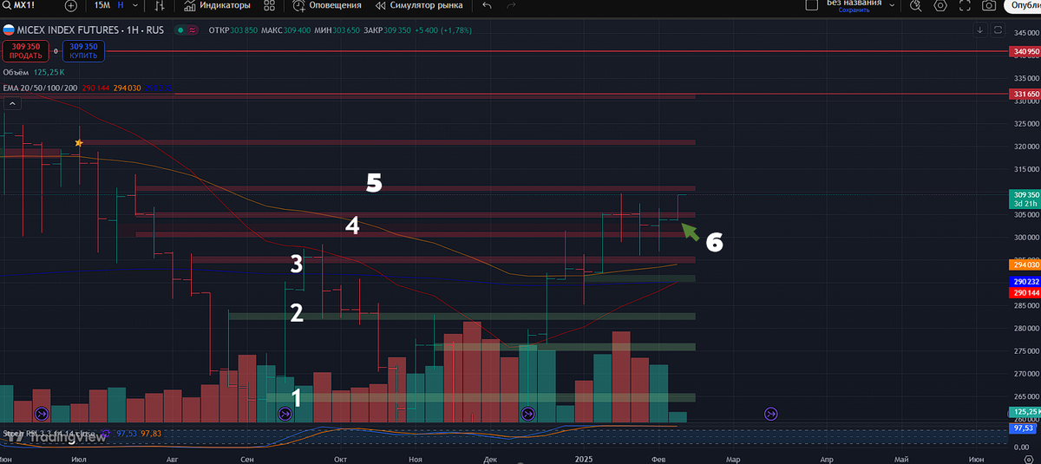Click the 331 650 red price label

1025,94
